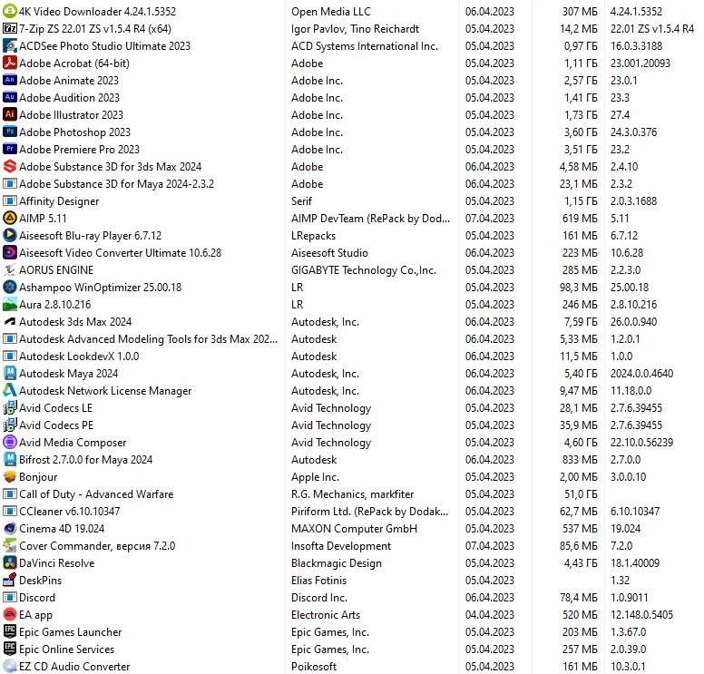Select the Aiseesoft Blu-ray Player icon
Viewport: 704px width, 674px height.
(9, 235)
